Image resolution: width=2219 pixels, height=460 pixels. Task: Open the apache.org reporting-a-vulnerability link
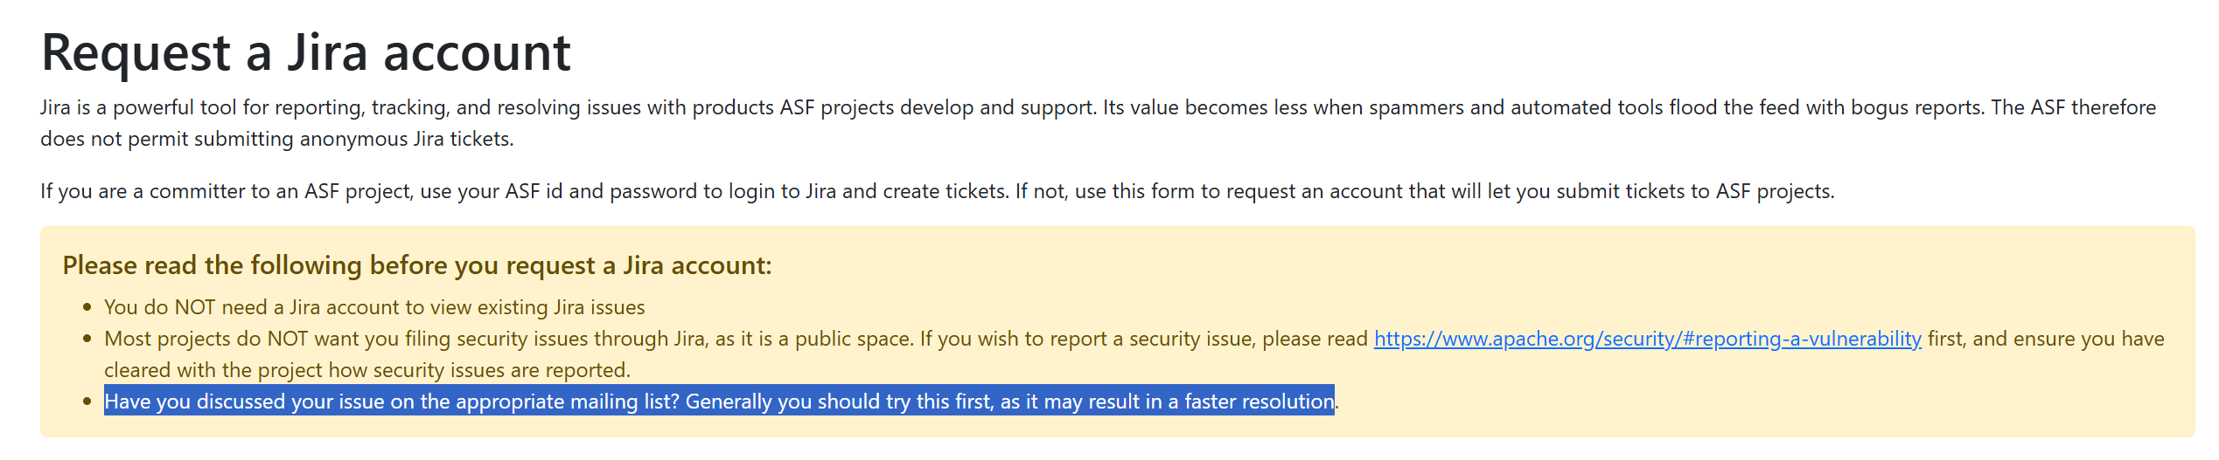click(x=1647, y=339)
